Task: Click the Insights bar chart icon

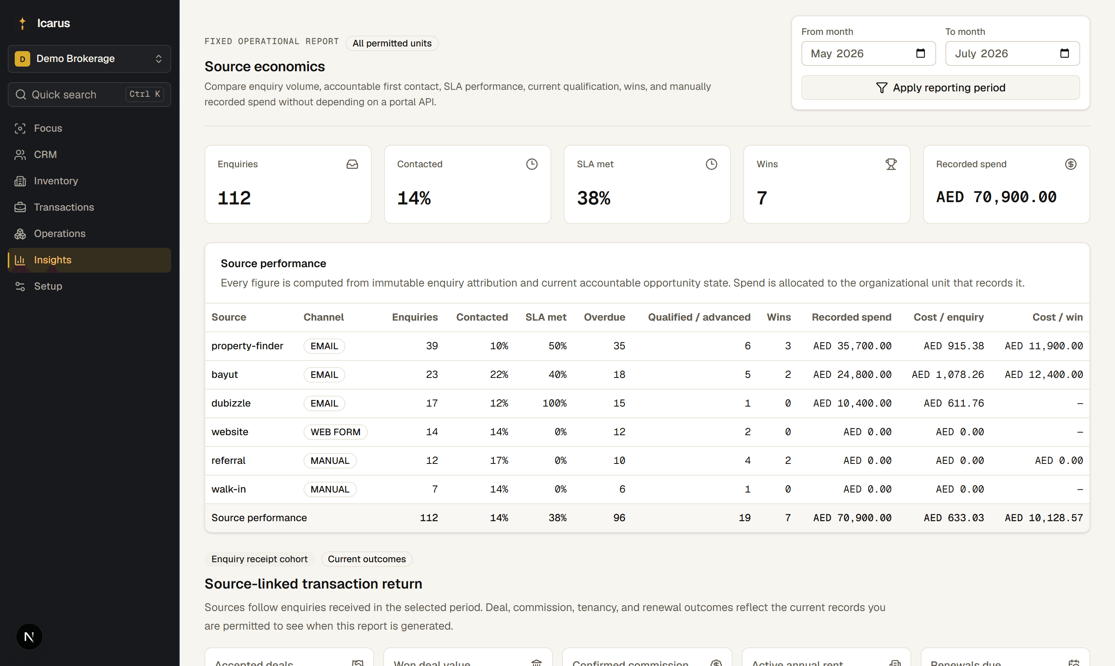Action: coord(20,260)
